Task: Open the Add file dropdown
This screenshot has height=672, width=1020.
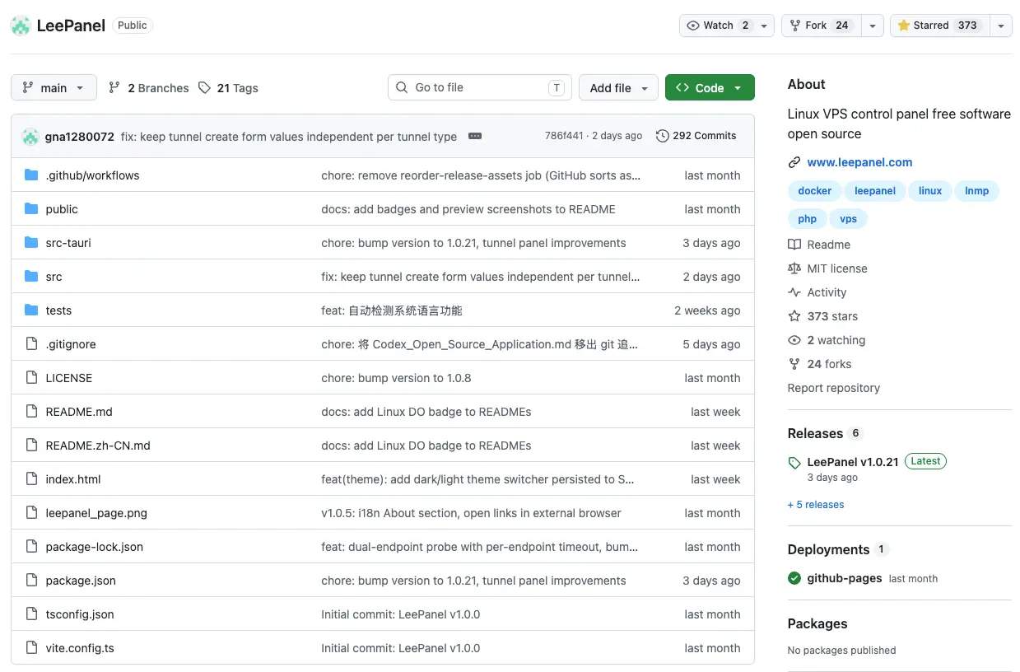Action: tap(618, 87)
